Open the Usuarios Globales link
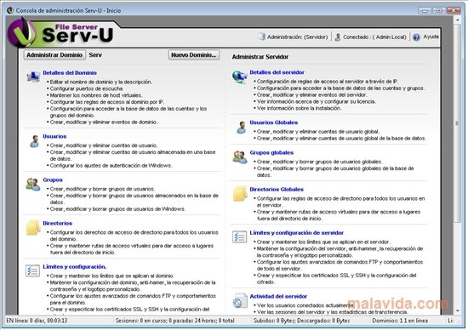Image resolution: width=468 pixels, height=330 pixels. (x=274, y=122)
